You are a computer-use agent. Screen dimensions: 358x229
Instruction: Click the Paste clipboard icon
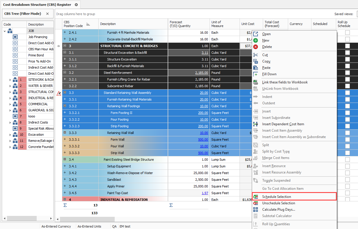click(256, 68)
